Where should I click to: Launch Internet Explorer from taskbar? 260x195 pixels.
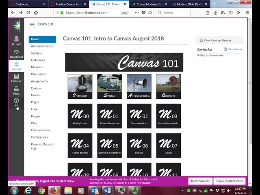point(28,191)
